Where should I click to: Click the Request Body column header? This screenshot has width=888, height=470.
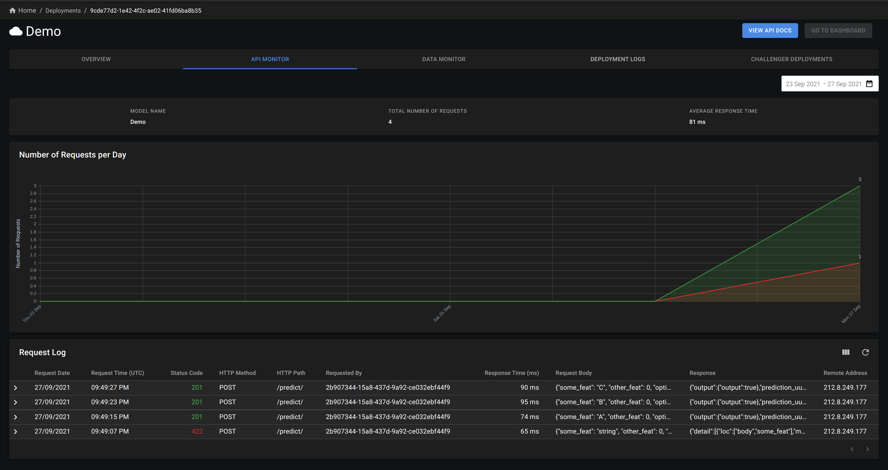click(574, 373)
